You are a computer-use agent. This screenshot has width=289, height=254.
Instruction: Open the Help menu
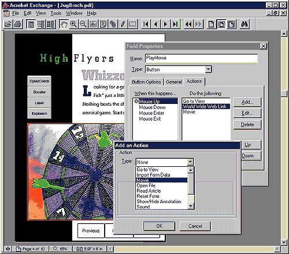[x=91, y=13]
